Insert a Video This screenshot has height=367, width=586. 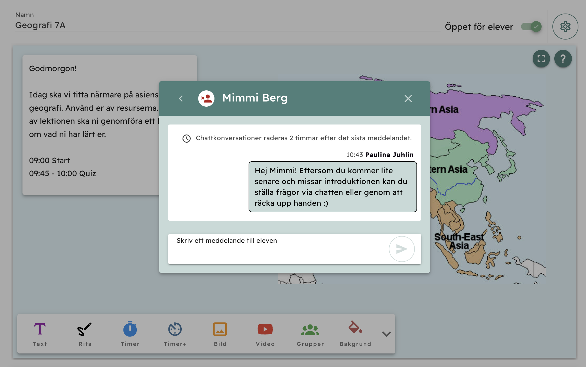265,334
